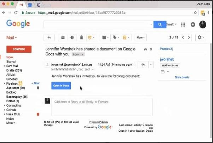Click the Forward link in reply box
213x143 pixels.
pyautogui.click(x=103, y=102)
